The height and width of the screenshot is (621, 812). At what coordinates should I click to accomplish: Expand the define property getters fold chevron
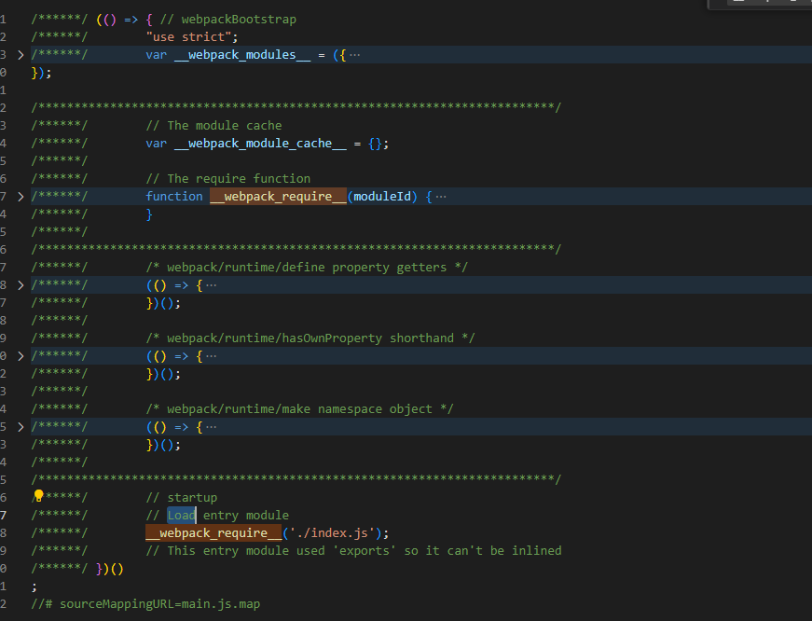21,285
